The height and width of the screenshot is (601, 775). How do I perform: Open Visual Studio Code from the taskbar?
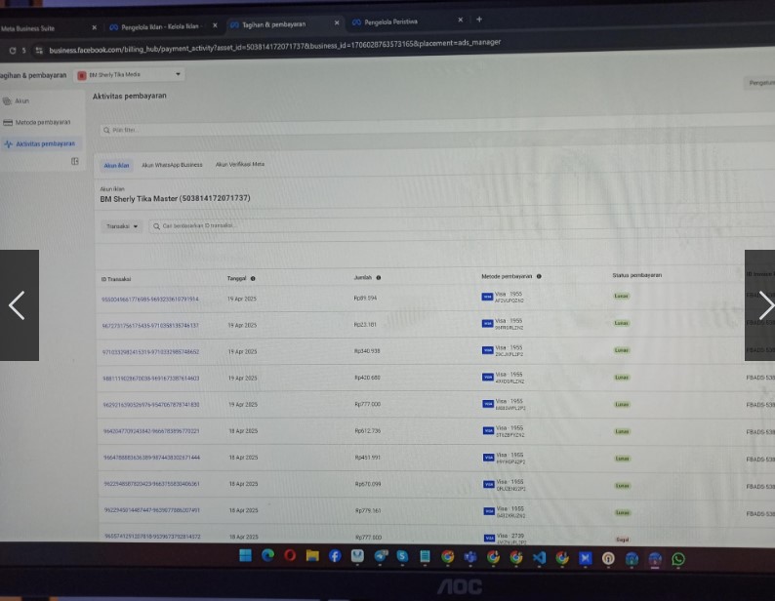click(x=539, y=557)
